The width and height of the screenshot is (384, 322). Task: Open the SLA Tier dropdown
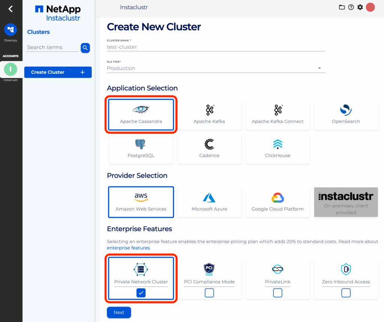[x=319, y=68]
